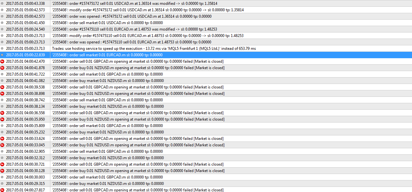Click the red error icon beside 04:00:33.624
412x192 pixels.
(x=2, y=139)
